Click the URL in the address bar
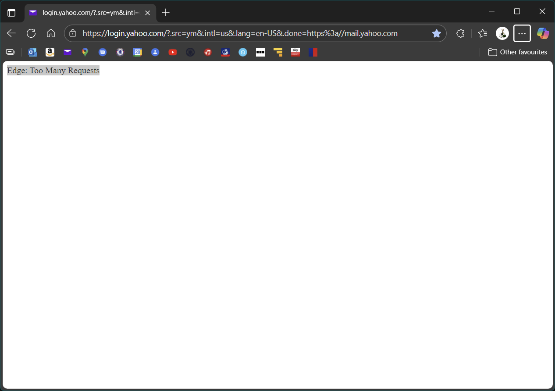Image resolution: width=555 pixels, height=391 pixels. [240, 33]
